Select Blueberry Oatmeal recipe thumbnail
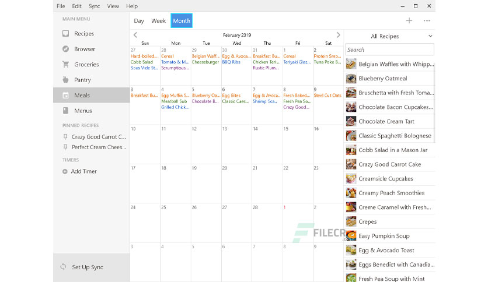The width and height of the screenshot is (488, 282). pos(351,78)
